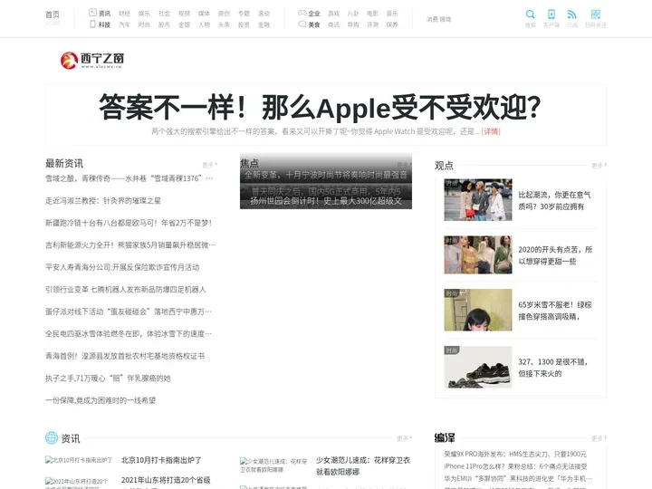
Task: Click broken image 少女潮范儿速成
Action: coord(273,465)
